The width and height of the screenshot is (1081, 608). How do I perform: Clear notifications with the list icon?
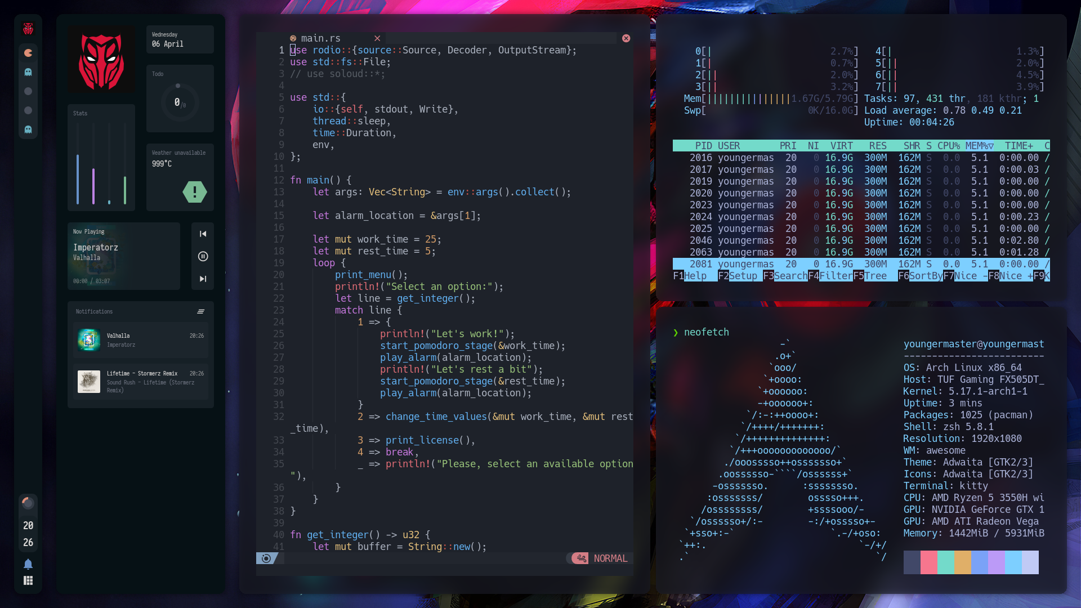[x=201, y=311]
